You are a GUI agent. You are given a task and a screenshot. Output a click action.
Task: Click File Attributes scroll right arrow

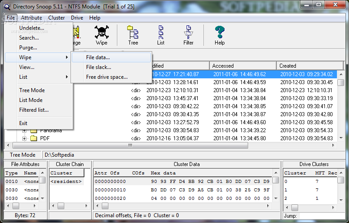point(34,206)
